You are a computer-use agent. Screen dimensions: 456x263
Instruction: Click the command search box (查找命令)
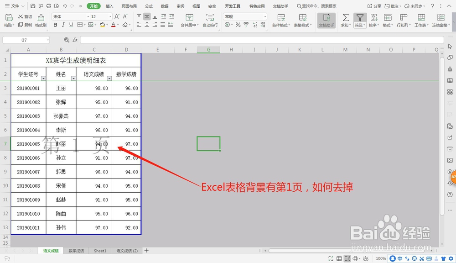point(317,6)
